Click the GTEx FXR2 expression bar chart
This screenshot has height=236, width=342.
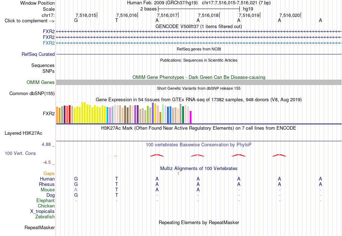(x=124, y=113)
